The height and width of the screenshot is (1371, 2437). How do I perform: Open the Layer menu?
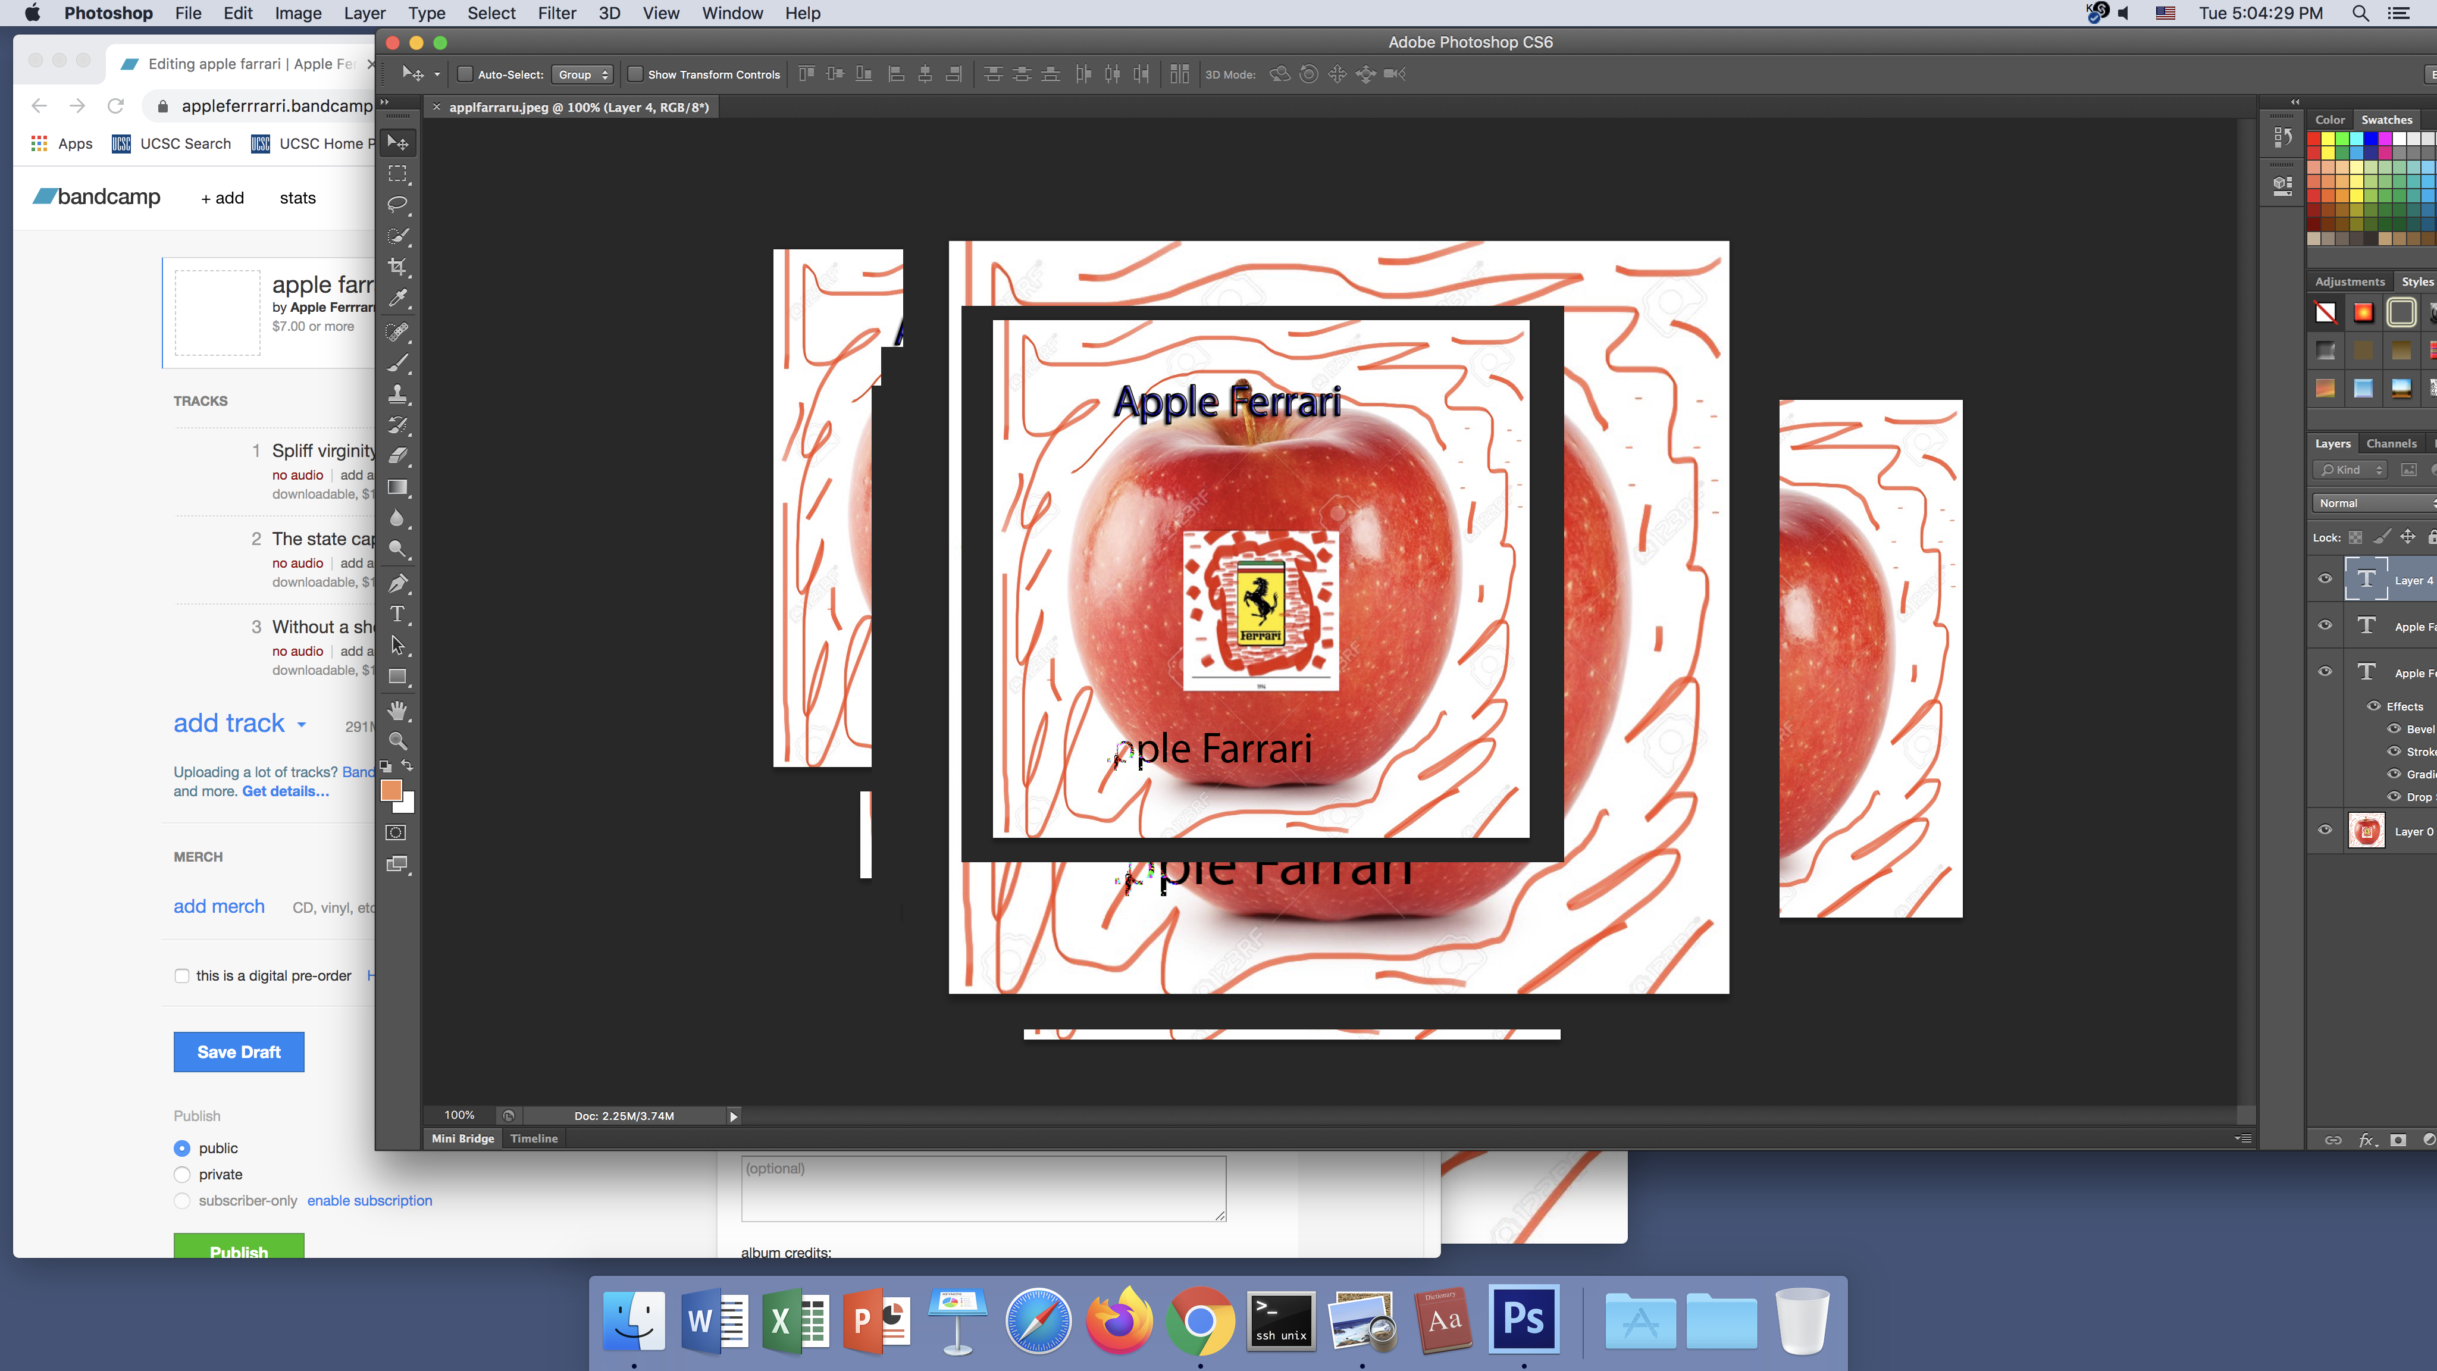364,13
